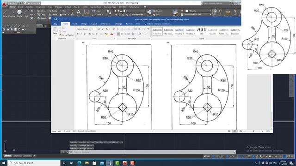296x166 pixels.
Task: Click the Save icon in Word title bar
Action: (x=55, y=19)
